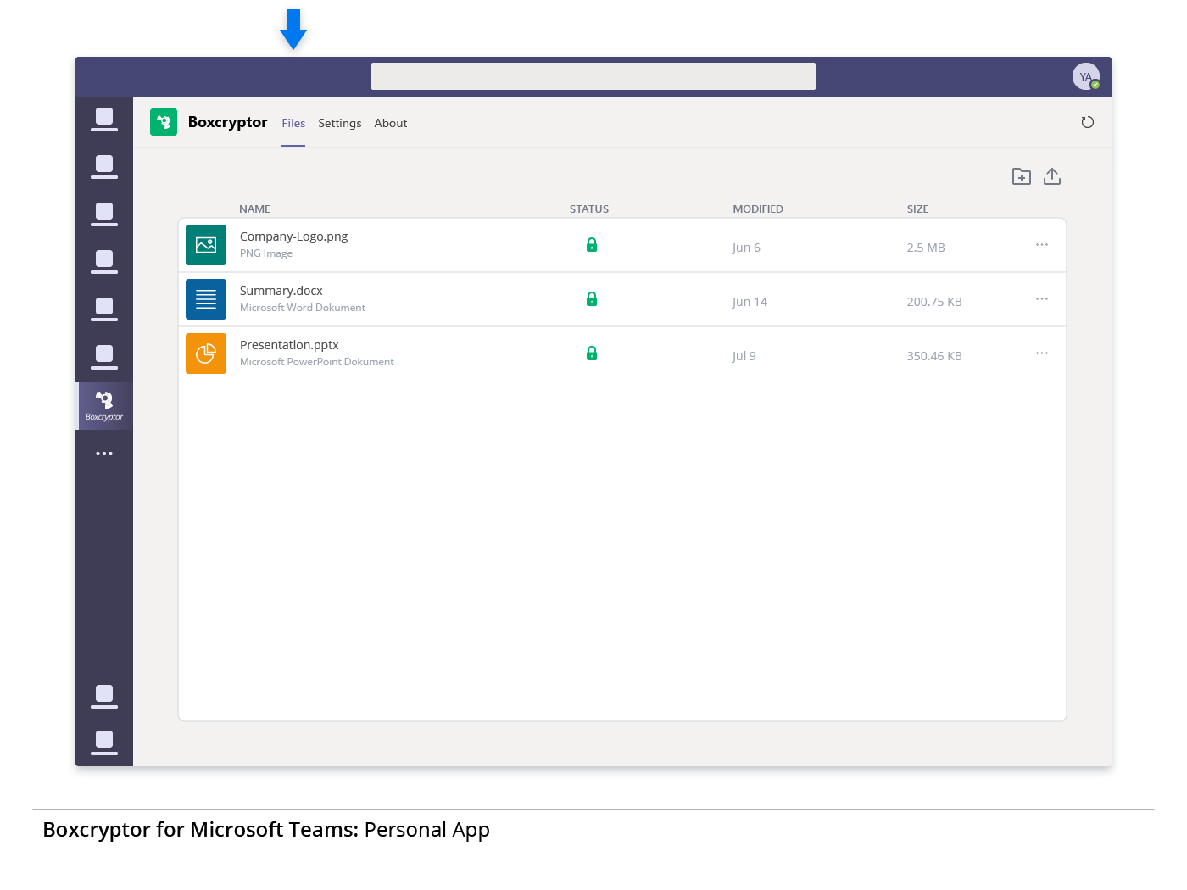Switch to the Files tab
Screen dimensions: 1187x890
coord(293,123)
